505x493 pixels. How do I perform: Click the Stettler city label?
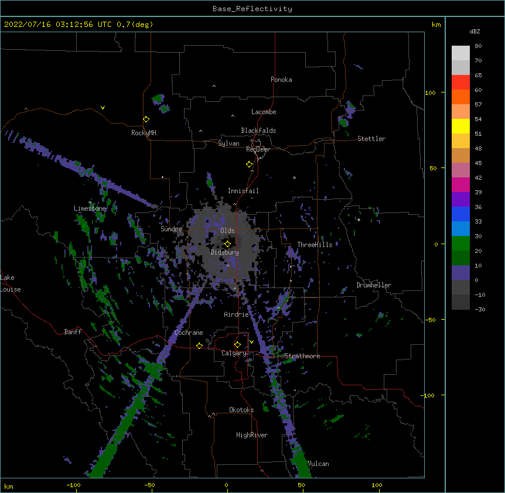pos(371,139)
